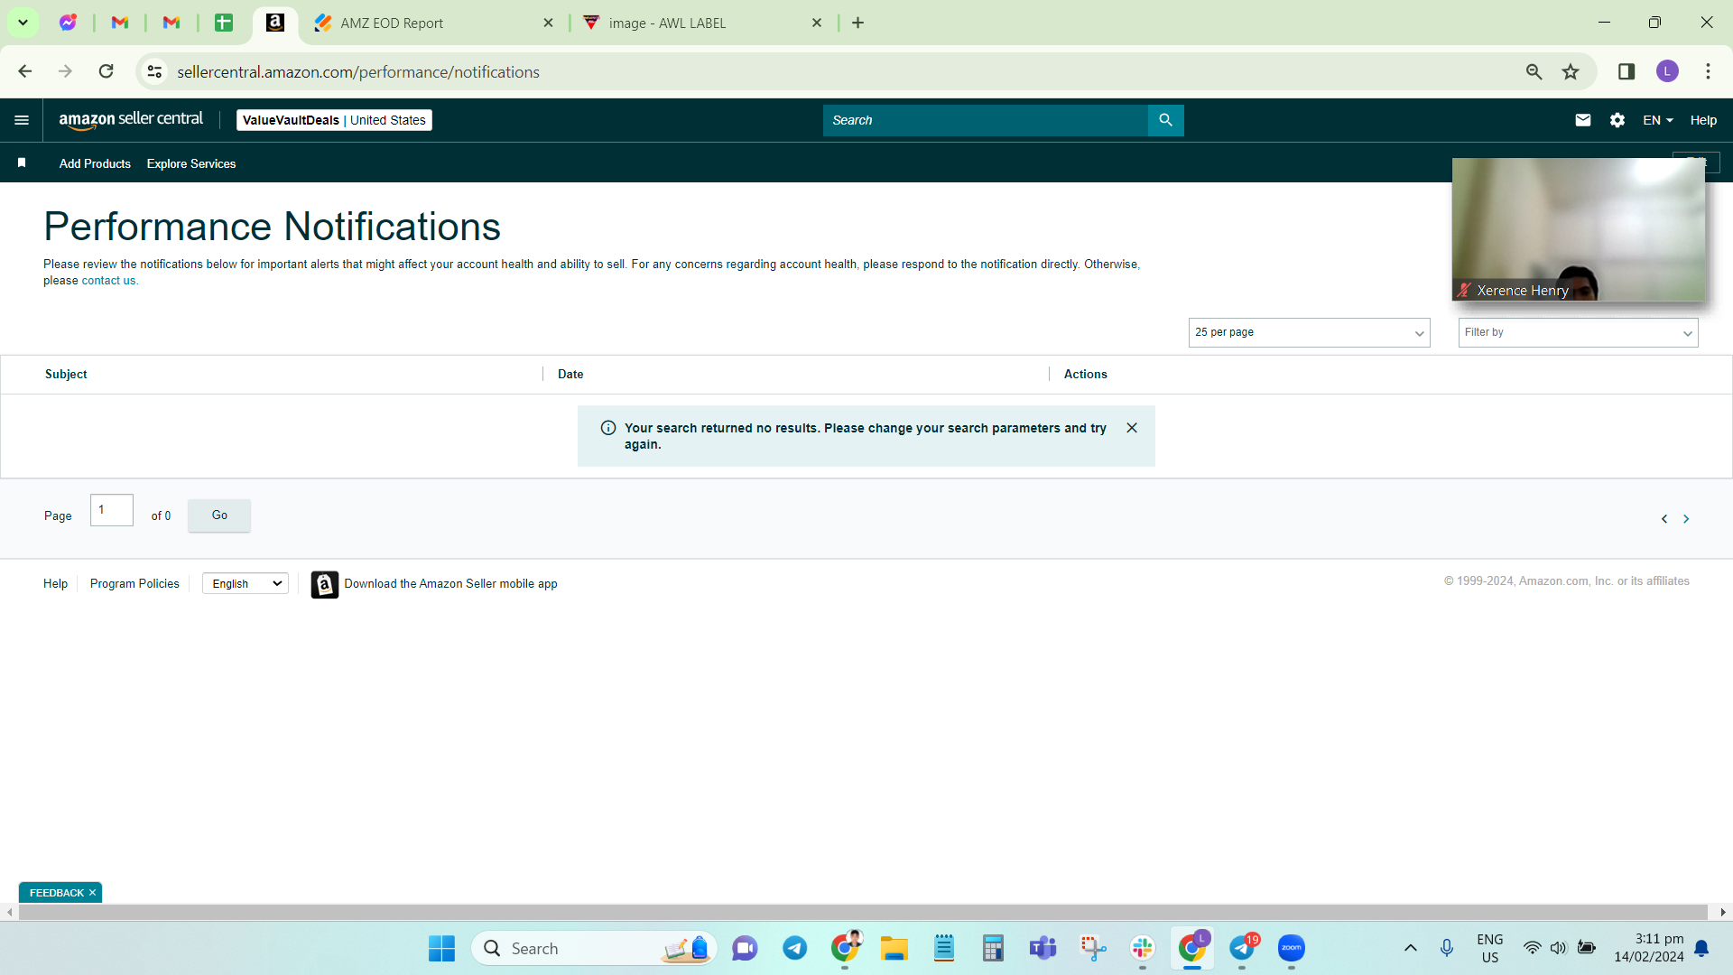Viewport: 1733px width, 975px height.
Task: Open the Seller Central hamburger menu
Action: point(22,120)
